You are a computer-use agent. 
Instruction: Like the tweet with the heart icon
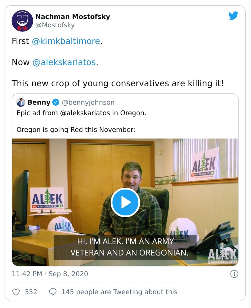pyautogui.click(x=16, y=292)
